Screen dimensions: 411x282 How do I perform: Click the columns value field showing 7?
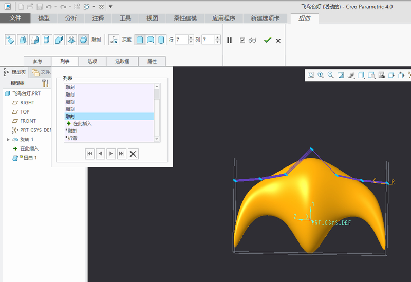coord(209,40)
